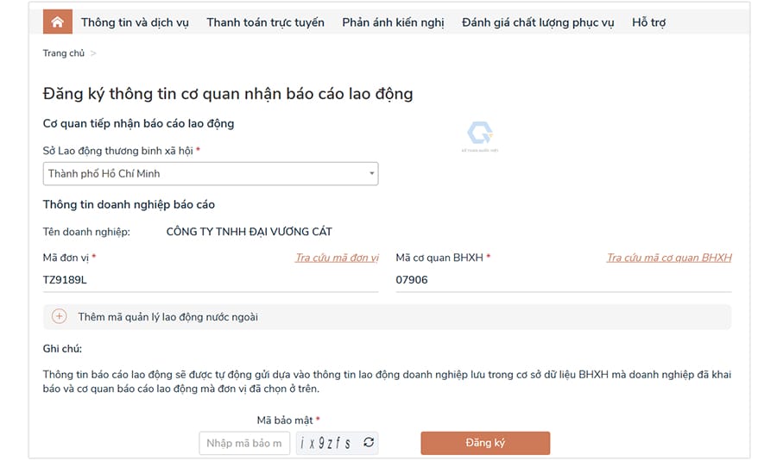Image resolution: width=777 pixels, height=461 pixels.
Task: Focus the Mã cơ quan BHXH field
Action: (564, 280)
